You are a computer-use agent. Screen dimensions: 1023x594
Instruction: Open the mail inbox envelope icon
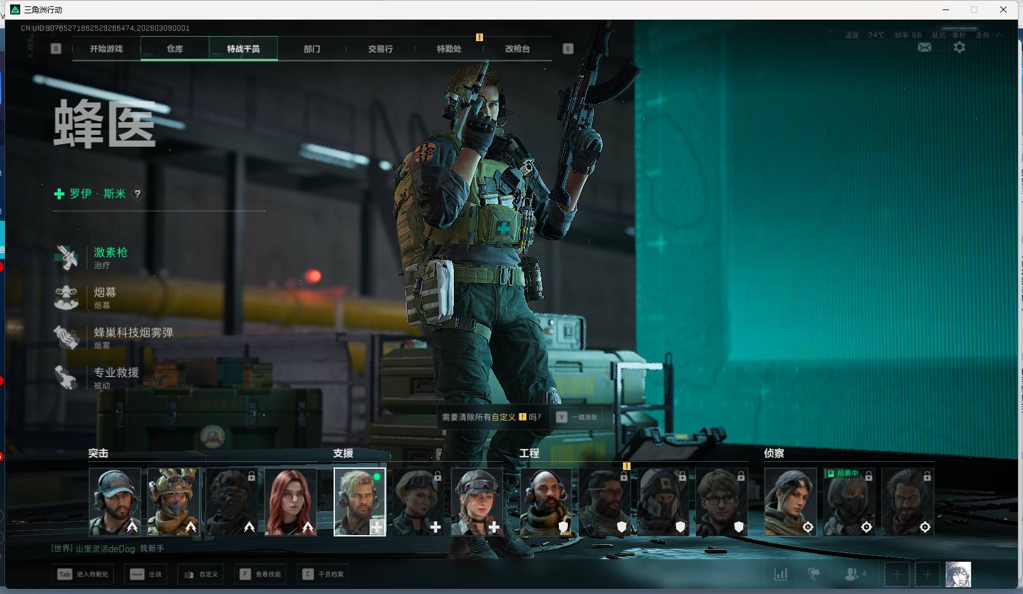coord(924,47)
